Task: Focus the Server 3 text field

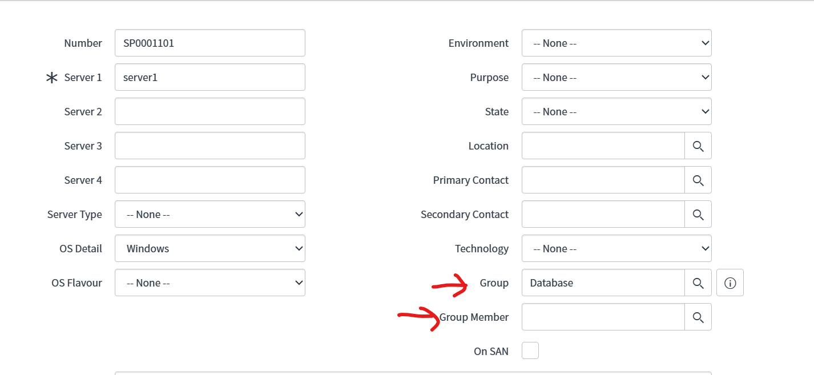Action: pos(210,146)
